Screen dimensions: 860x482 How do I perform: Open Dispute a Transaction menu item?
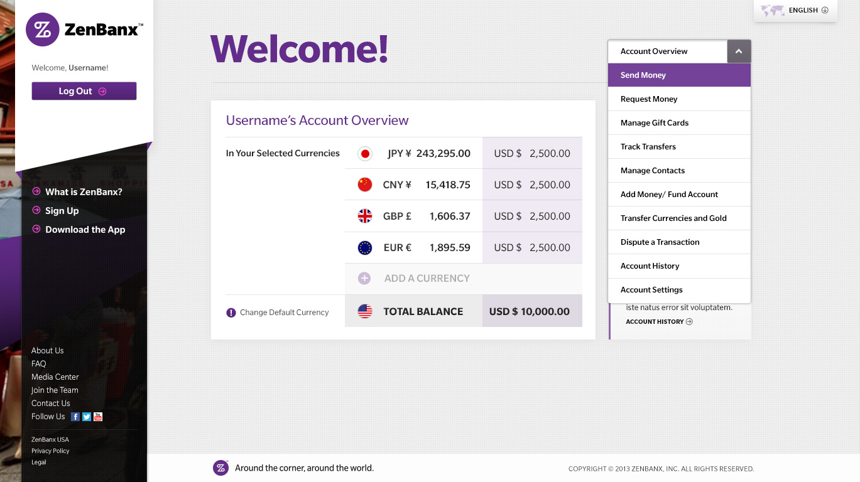tap(679, 242)
